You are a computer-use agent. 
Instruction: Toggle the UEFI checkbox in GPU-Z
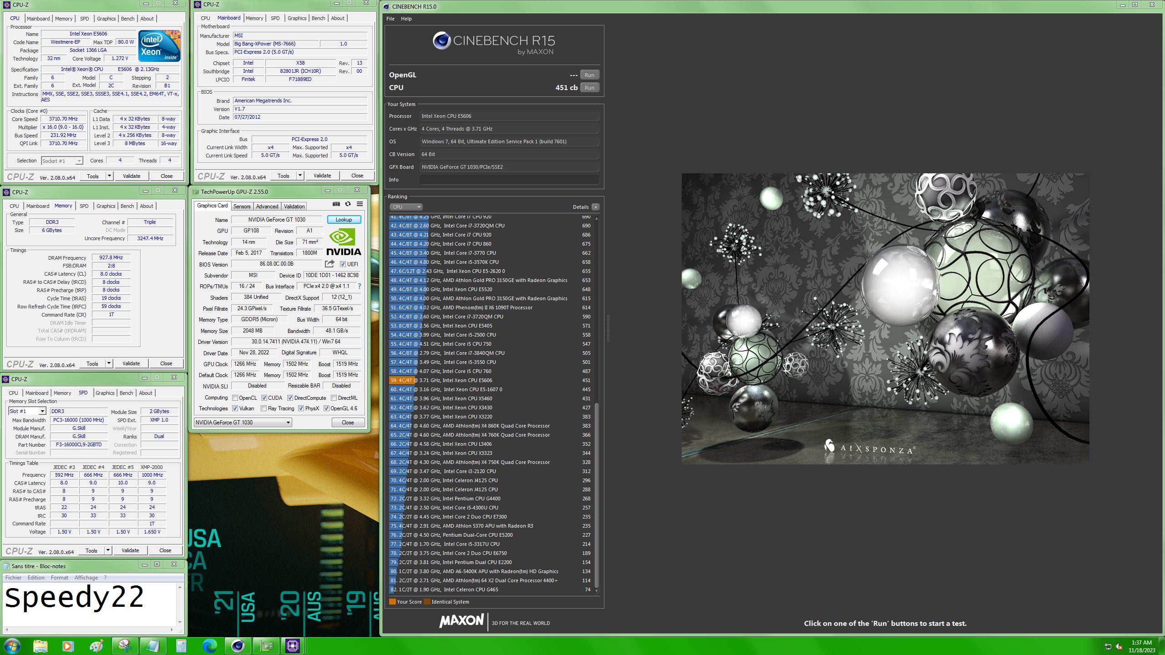click(x=343, y=264)
